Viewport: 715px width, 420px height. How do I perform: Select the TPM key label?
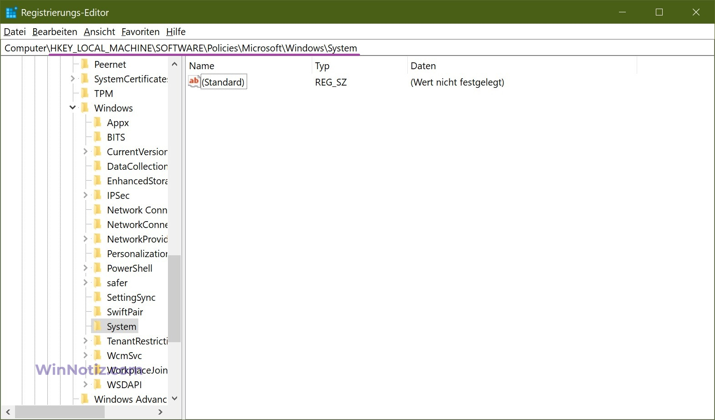tap(103, 93)
